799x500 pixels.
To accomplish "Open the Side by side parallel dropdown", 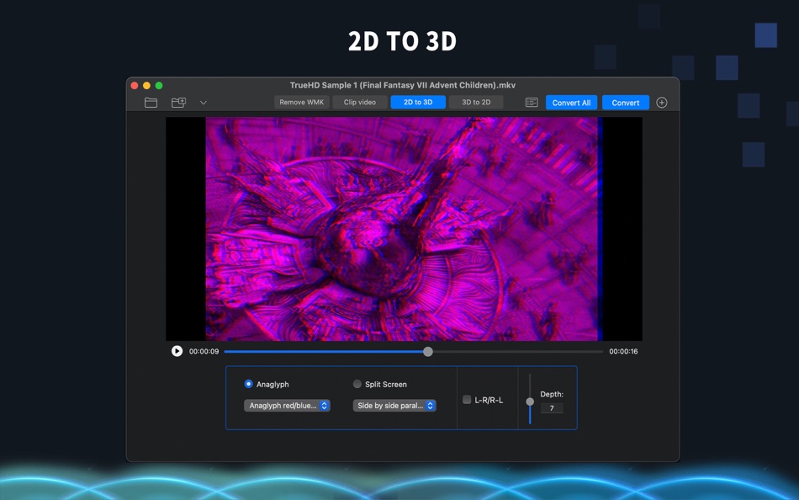I will coord(394,406).
